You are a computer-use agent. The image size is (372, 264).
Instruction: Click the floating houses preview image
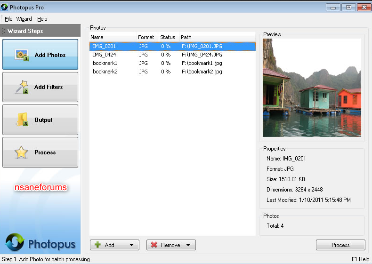[x=312, y=88]
